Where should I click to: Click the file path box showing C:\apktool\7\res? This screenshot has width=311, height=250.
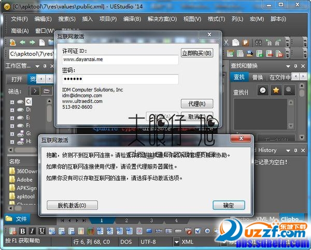point(31,54)
